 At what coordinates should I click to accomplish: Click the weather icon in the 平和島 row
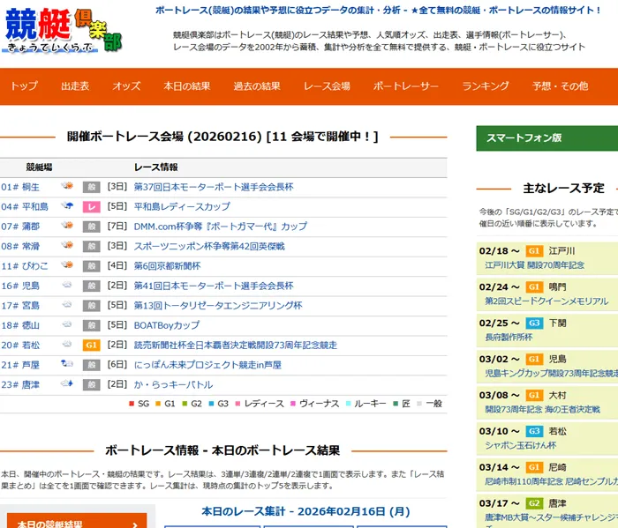pyautogui.click(x=66, y=206)
